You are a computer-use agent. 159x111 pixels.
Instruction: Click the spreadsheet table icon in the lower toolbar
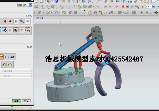(x=100, y=13)
